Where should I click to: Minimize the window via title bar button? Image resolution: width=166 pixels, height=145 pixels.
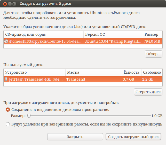pos(10,4)
